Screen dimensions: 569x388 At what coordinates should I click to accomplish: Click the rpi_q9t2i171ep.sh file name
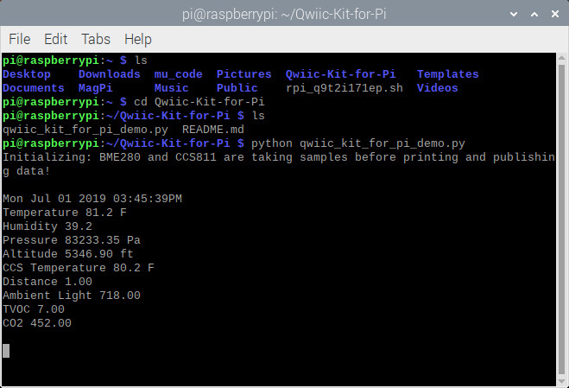[x=345, y=88]
